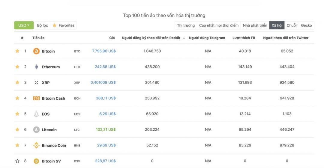Open the Favorites list button
Image resolution: width=324 pixels, height=168 pixels.
point(63,25)
